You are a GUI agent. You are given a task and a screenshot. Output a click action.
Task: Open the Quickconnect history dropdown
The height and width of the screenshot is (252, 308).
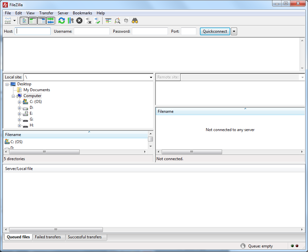[x=234, y=31]
